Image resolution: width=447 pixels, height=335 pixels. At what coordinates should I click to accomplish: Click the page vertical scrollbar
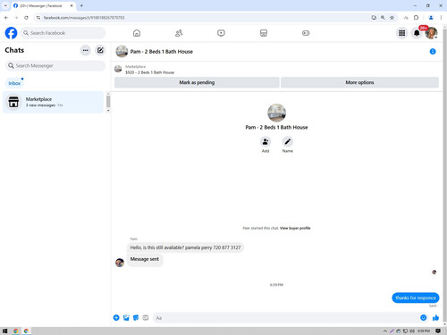[444, 176]
